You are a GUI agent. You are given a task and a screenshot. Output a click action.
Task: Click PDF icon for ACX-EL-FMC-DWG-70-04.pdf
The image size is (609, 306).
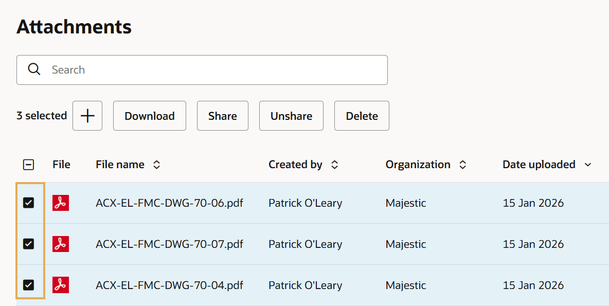pyautogui.click(x=61, y=285)
